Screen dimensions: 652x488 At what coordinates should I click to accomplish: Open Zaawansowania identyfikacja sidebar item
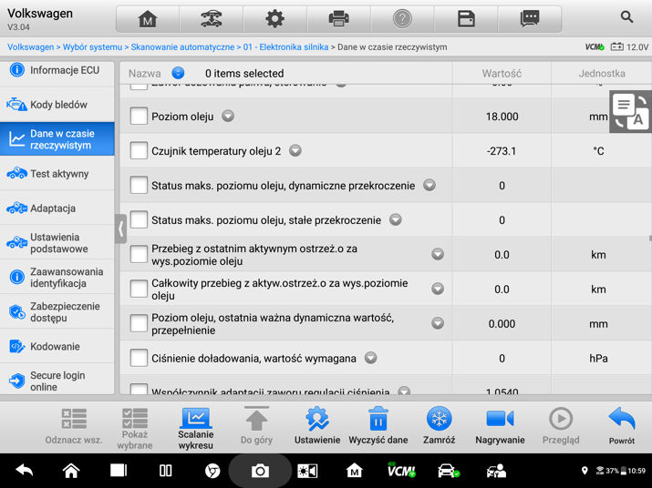point(57,278)
